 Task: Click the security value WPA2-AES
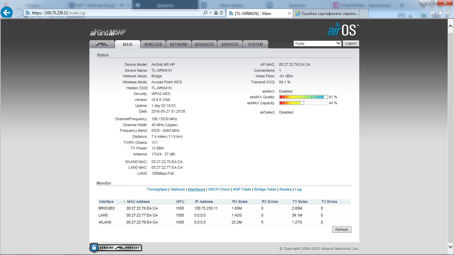161,94
